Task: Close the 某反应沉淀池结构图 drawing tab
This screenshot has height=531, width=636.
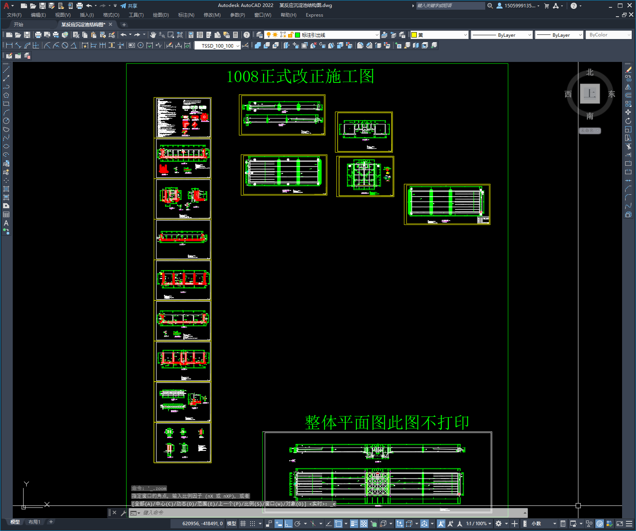Action: coord(111,24)
